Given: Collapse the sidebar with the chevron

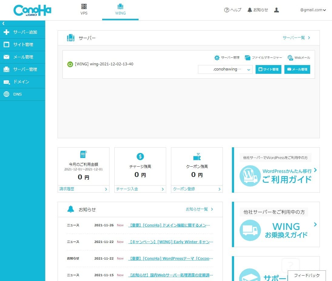Looking at the screenshot, I should pyautogui.click(x=3, y=23).
